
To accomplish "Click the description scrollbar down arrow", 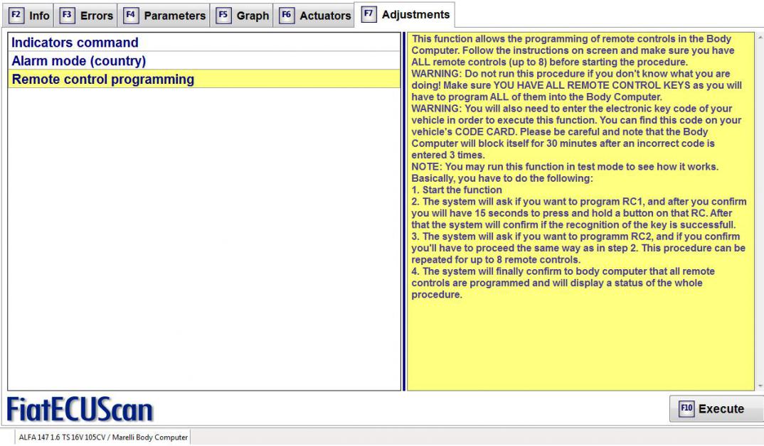I will [760, 386].
